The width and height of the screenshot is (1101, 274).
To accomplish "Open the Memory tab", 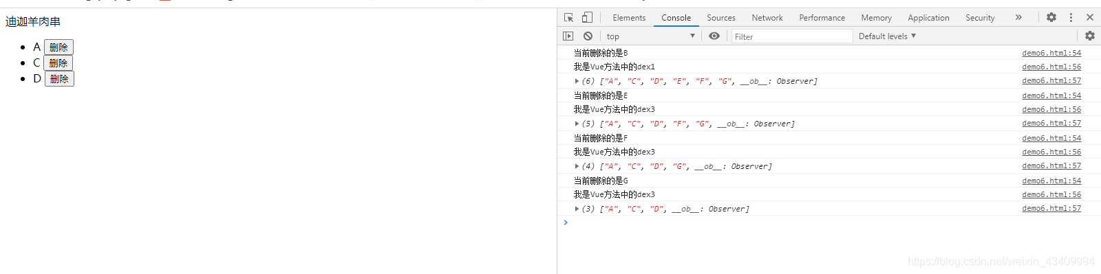I will pos(876,18).
